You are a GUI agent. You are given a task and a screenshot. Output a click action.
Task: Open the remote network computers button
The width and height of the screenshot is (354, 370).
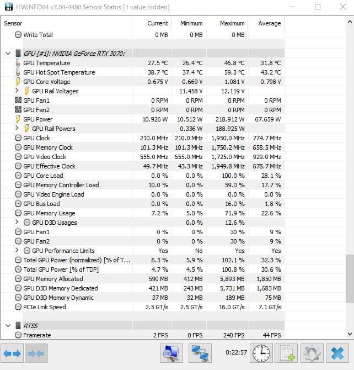pyautogui.click(x=200, y=353)
